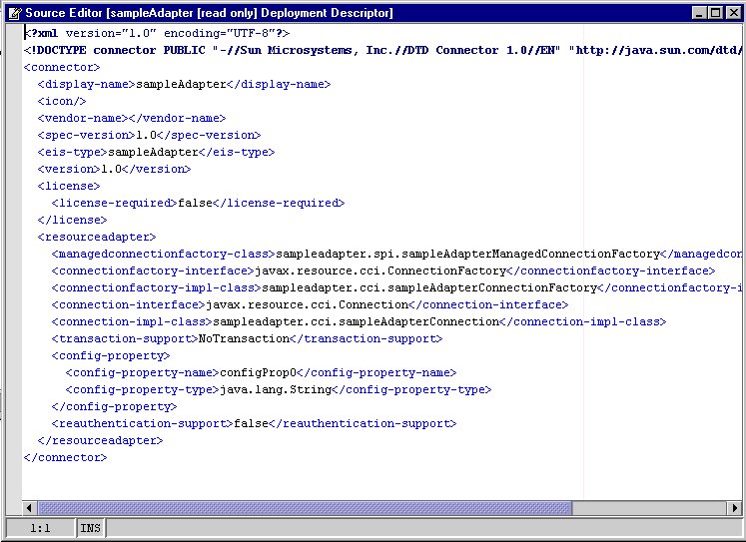Click the display-name sampleAdapter line
The height and width of the screenshot is (542, 746).
pyautogui.click(x=184, y=84)
